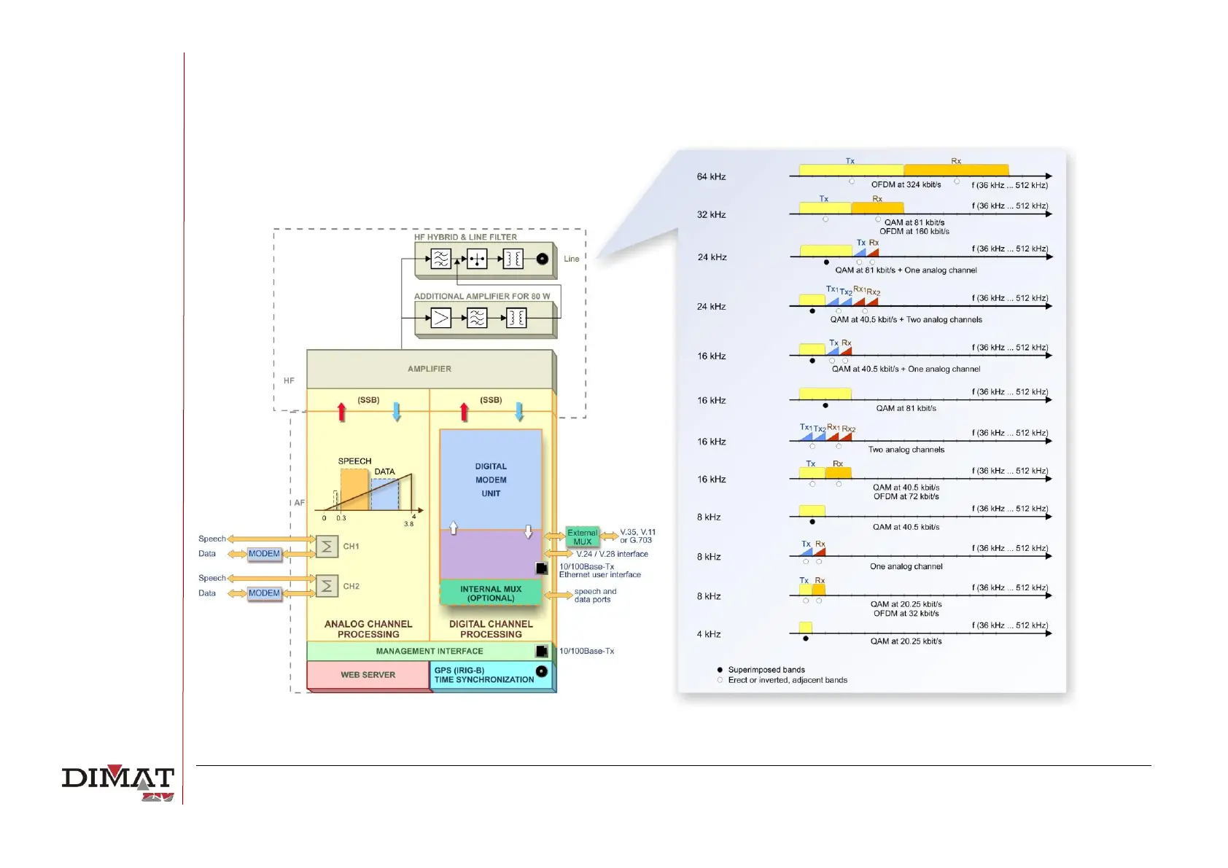Select the hybrid junction symbol in HF hybrid block
Image resolution: width=1228 pixels, height=868 pixels.
click(477, 259)
